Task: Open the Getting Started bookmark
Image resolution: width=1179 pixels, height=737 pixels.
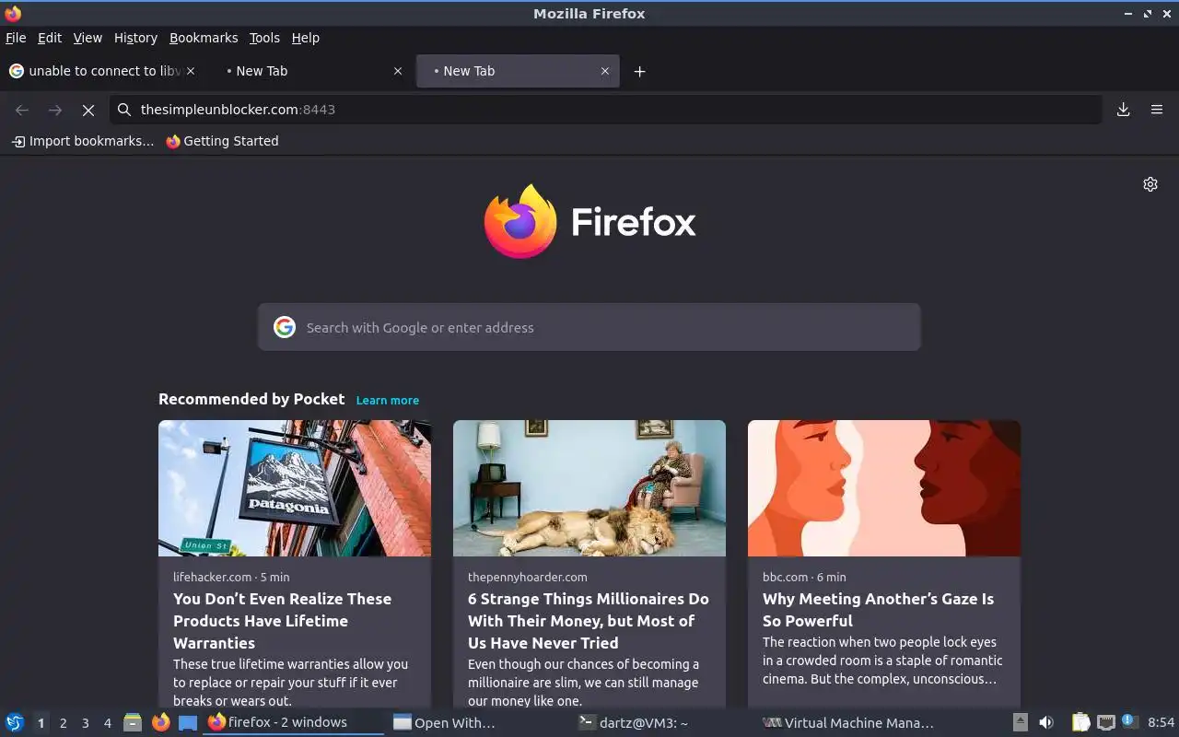Action: tap(222, 141)
